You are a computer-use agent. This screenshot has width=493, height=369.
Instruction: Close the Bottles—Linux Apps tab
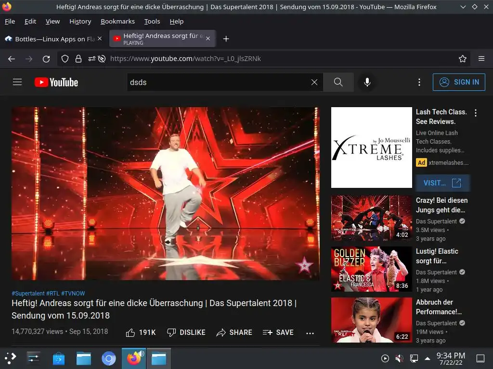[x=100, y=38]
